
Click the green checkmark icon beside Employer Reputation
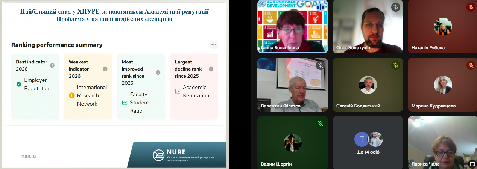[19, 84]
